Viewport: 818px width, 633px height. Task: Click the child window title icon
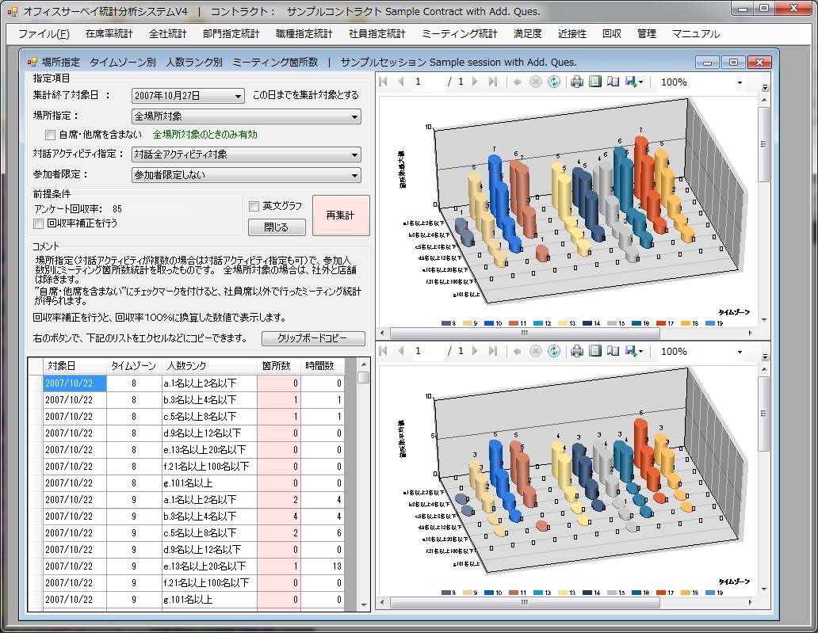(x=32, y=62)
